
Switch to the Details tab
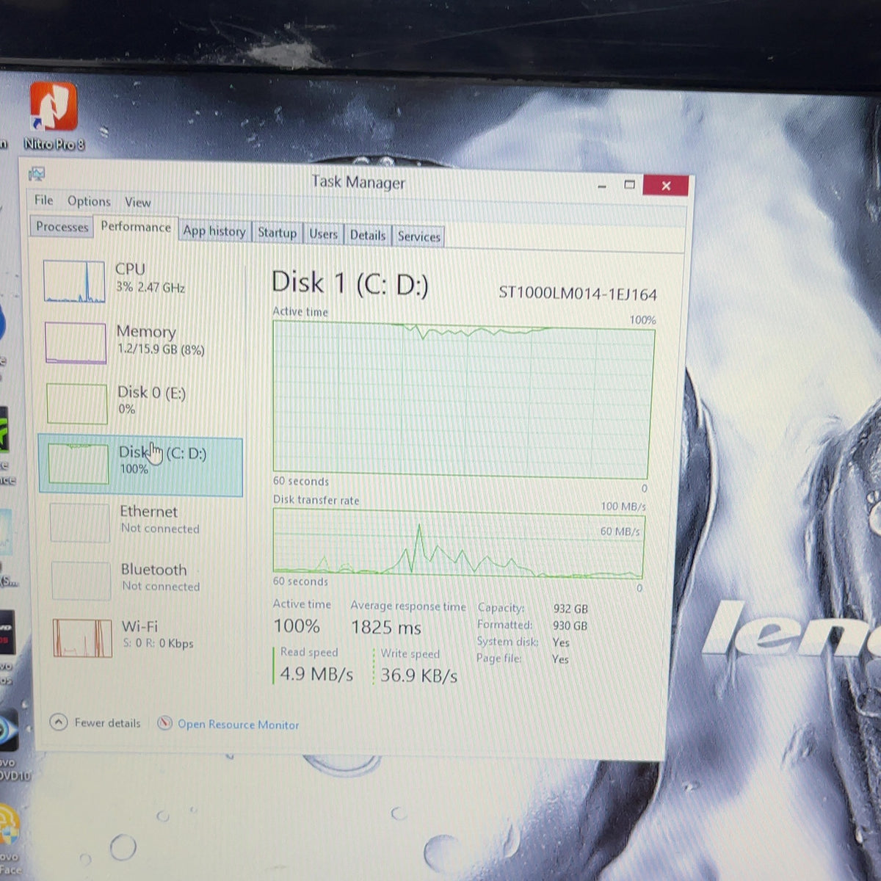367,235
